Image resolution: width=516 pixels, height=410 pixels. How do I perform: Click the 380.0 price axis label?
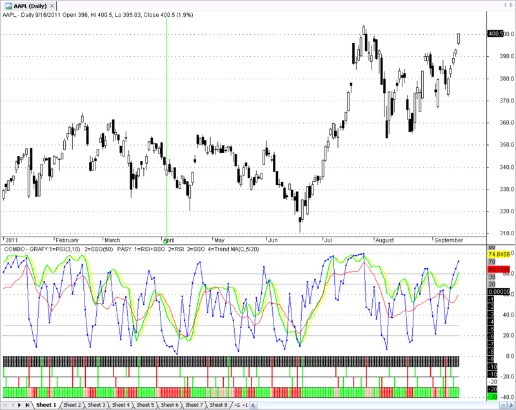point(507,79)
